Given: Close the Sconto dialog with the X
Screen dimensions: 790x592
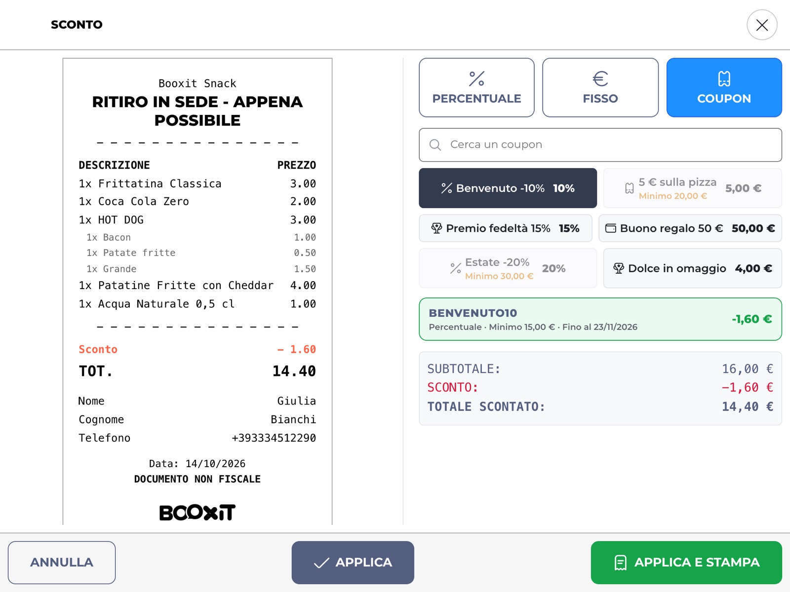Looking at the screenshot, I should tap(762, 25).
